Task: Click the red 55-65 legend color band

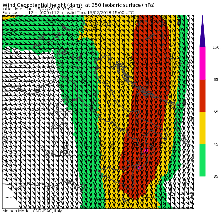Action: pyautogui.click(x=202, y=96)
